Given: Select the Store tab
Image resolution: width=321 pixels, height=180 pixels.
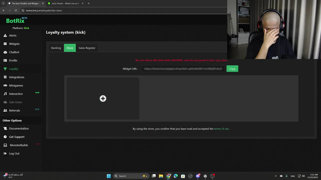Looking at the screenshot, I should pos(70,48).
